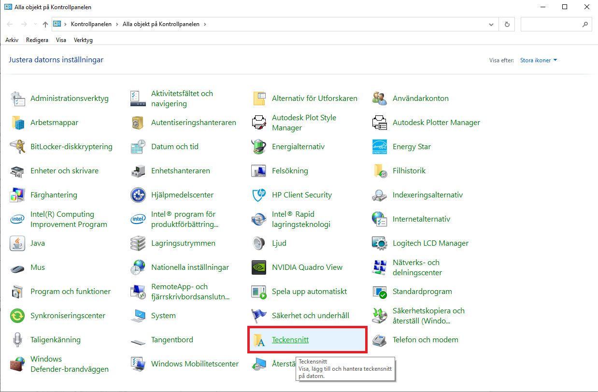Viewport: 598px width, 392px height.
Task: Open the Teckensnitt link
Action: [290, 340]
